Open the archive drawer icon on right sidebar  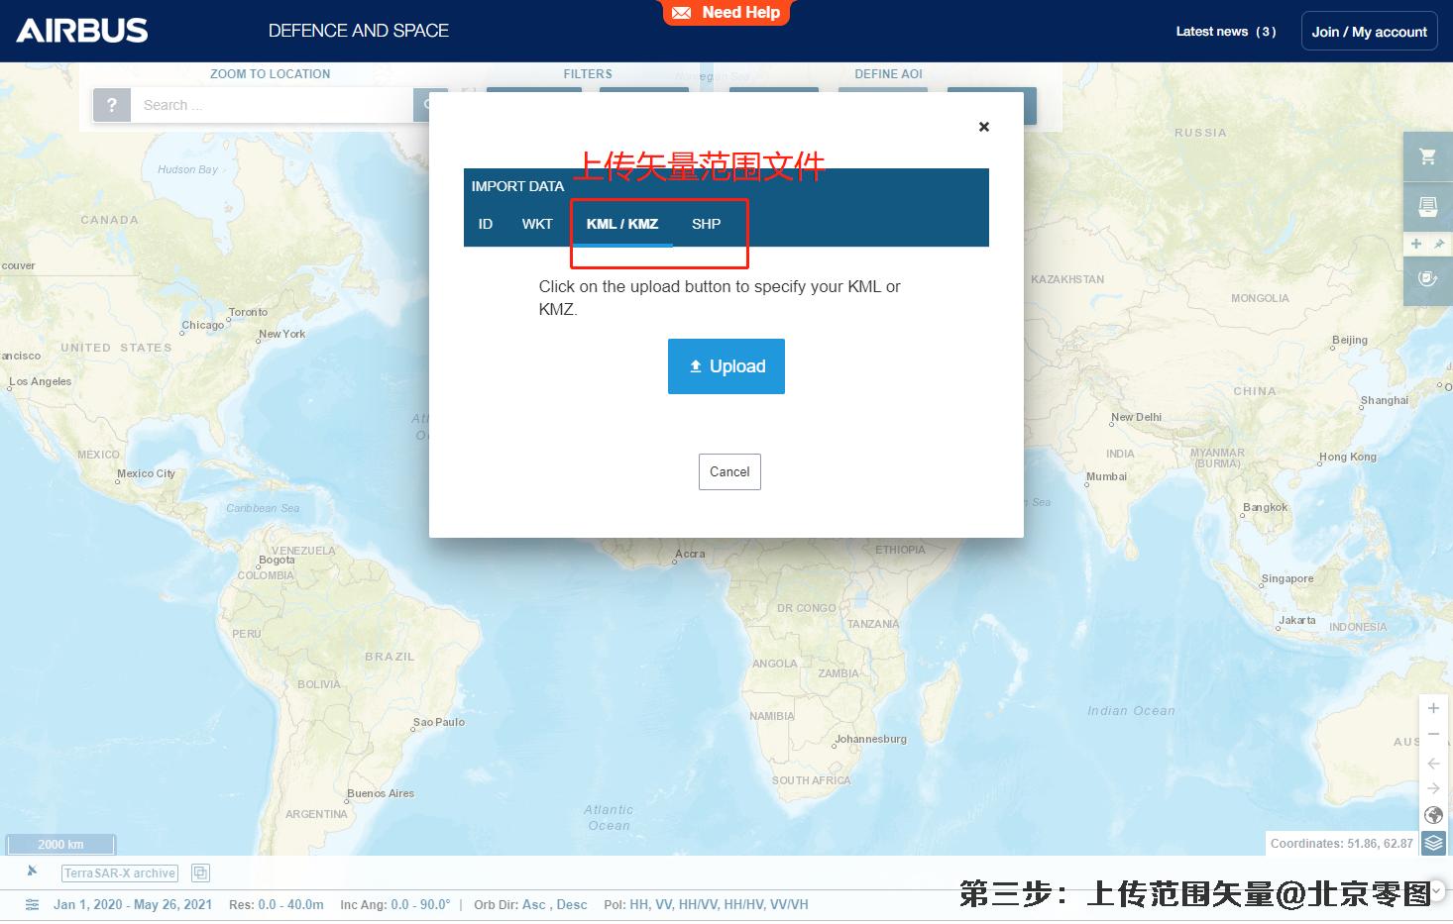[1427, 207]
